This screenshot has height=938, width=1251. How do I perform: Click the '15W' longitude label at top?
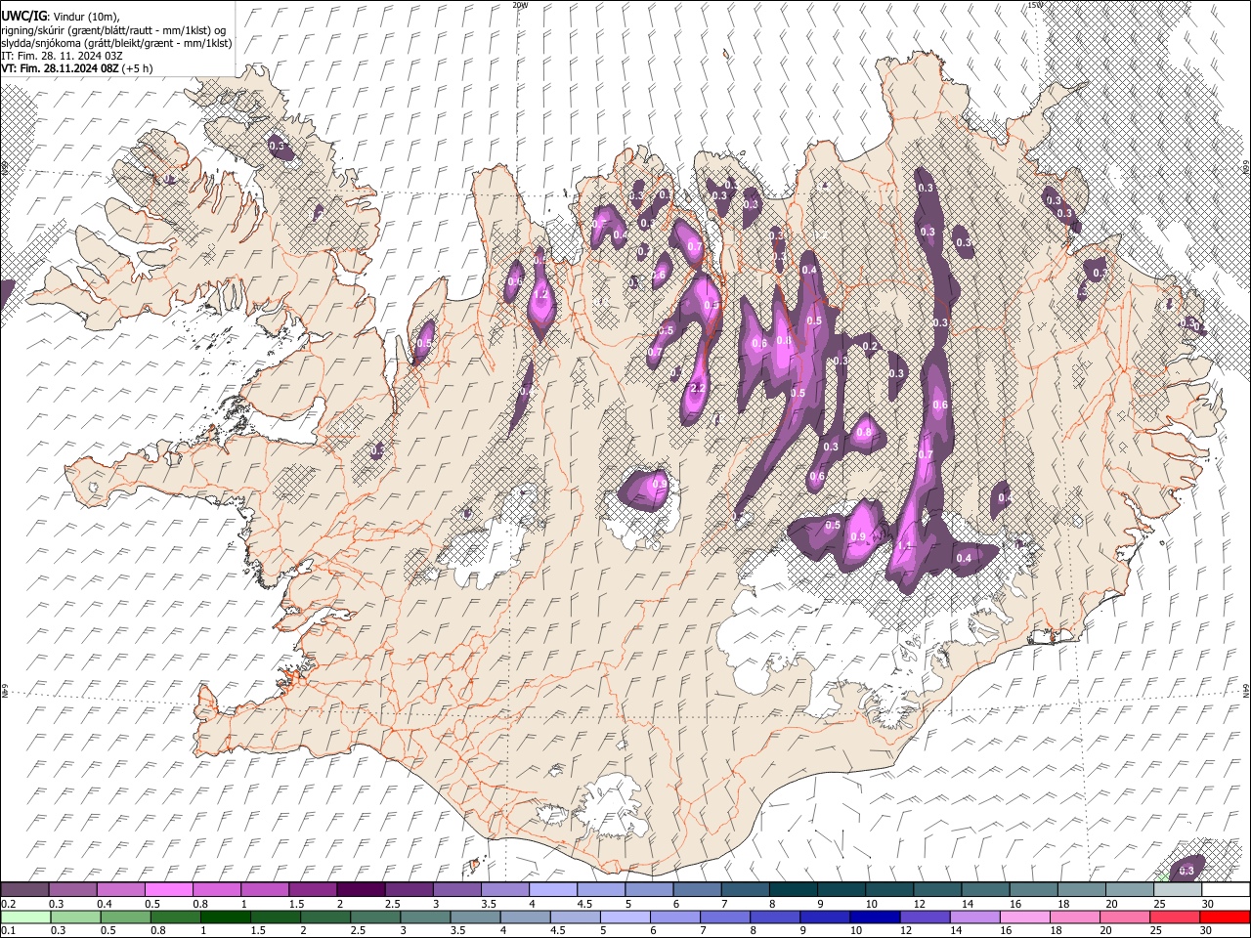point(1035,5)
